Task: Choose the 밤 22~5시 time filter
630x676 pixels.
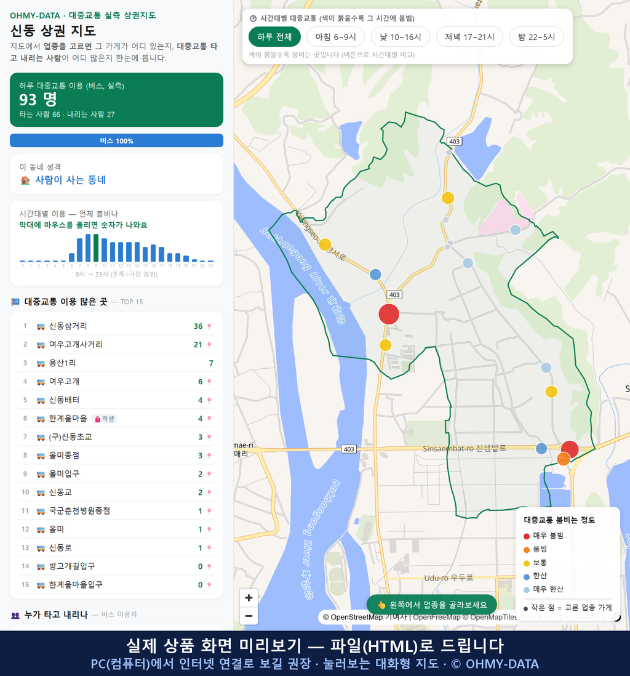Action: point(536,37)
